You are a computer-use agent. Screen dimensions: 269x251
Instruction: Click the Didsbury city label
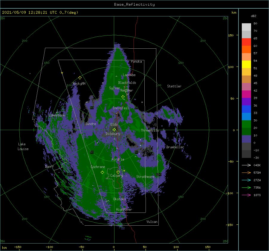(113, 134)
